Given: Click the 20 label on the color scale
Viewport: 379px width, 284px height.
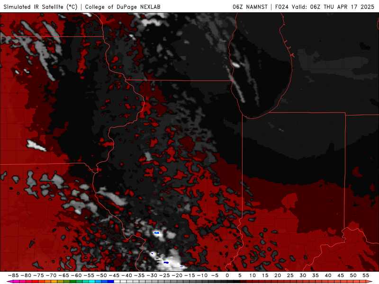Looking at the screenshot, I should pos(278,275).
